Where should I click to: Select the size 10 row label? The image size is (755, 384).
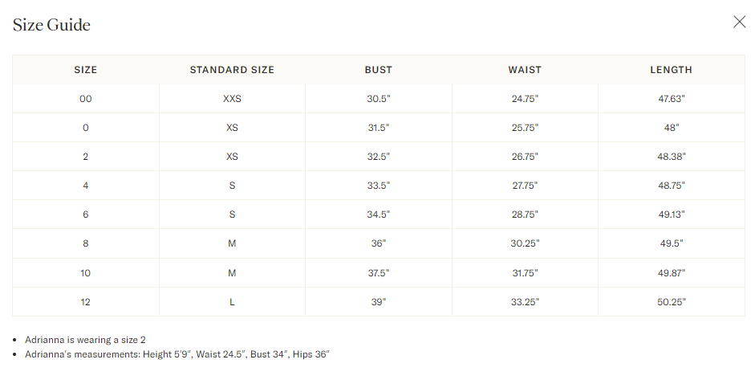tap(86, 273)
